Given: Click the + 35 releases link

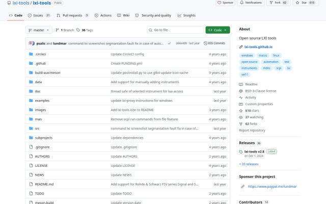Looking at the screenshot, I should (249, 164).
